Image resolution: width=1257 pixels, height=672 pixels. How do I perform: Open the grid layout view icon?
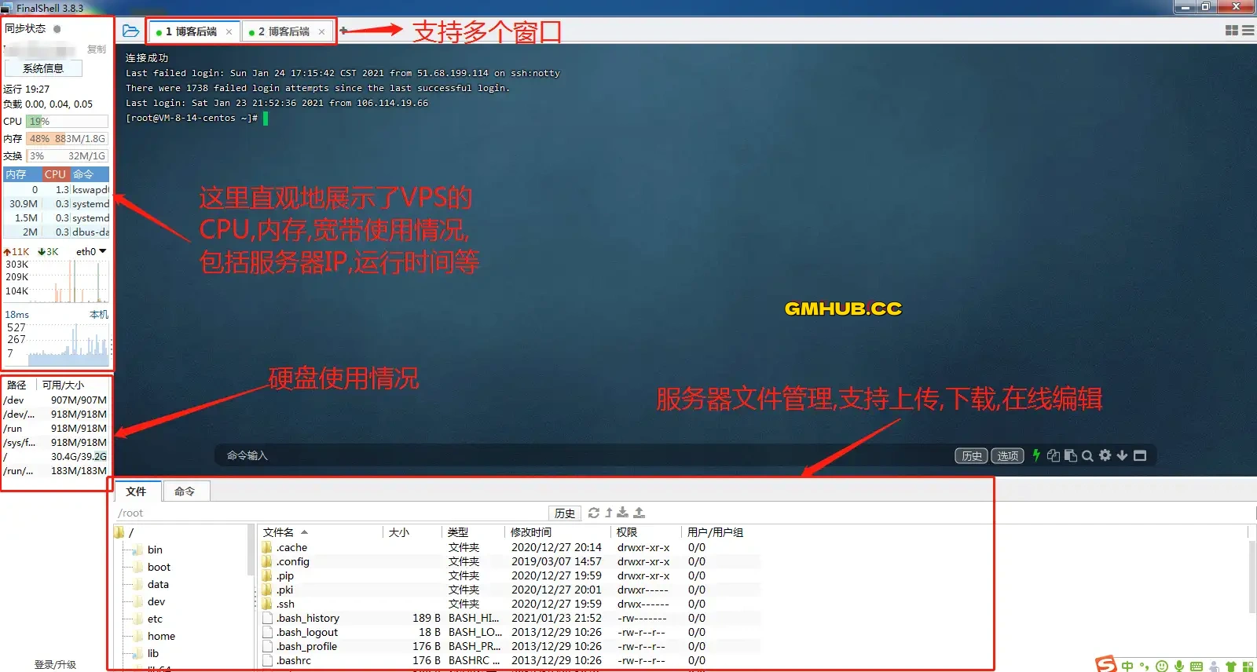click(x=1231, y=31)
